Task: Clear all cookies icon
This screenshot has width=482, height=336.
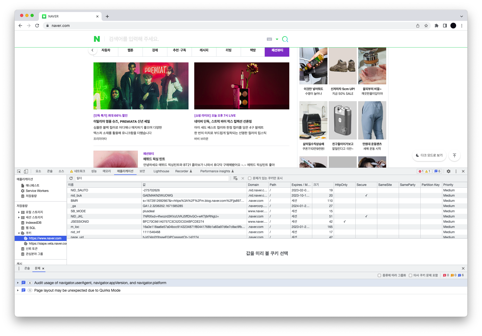Action: [x=235, y=178]
